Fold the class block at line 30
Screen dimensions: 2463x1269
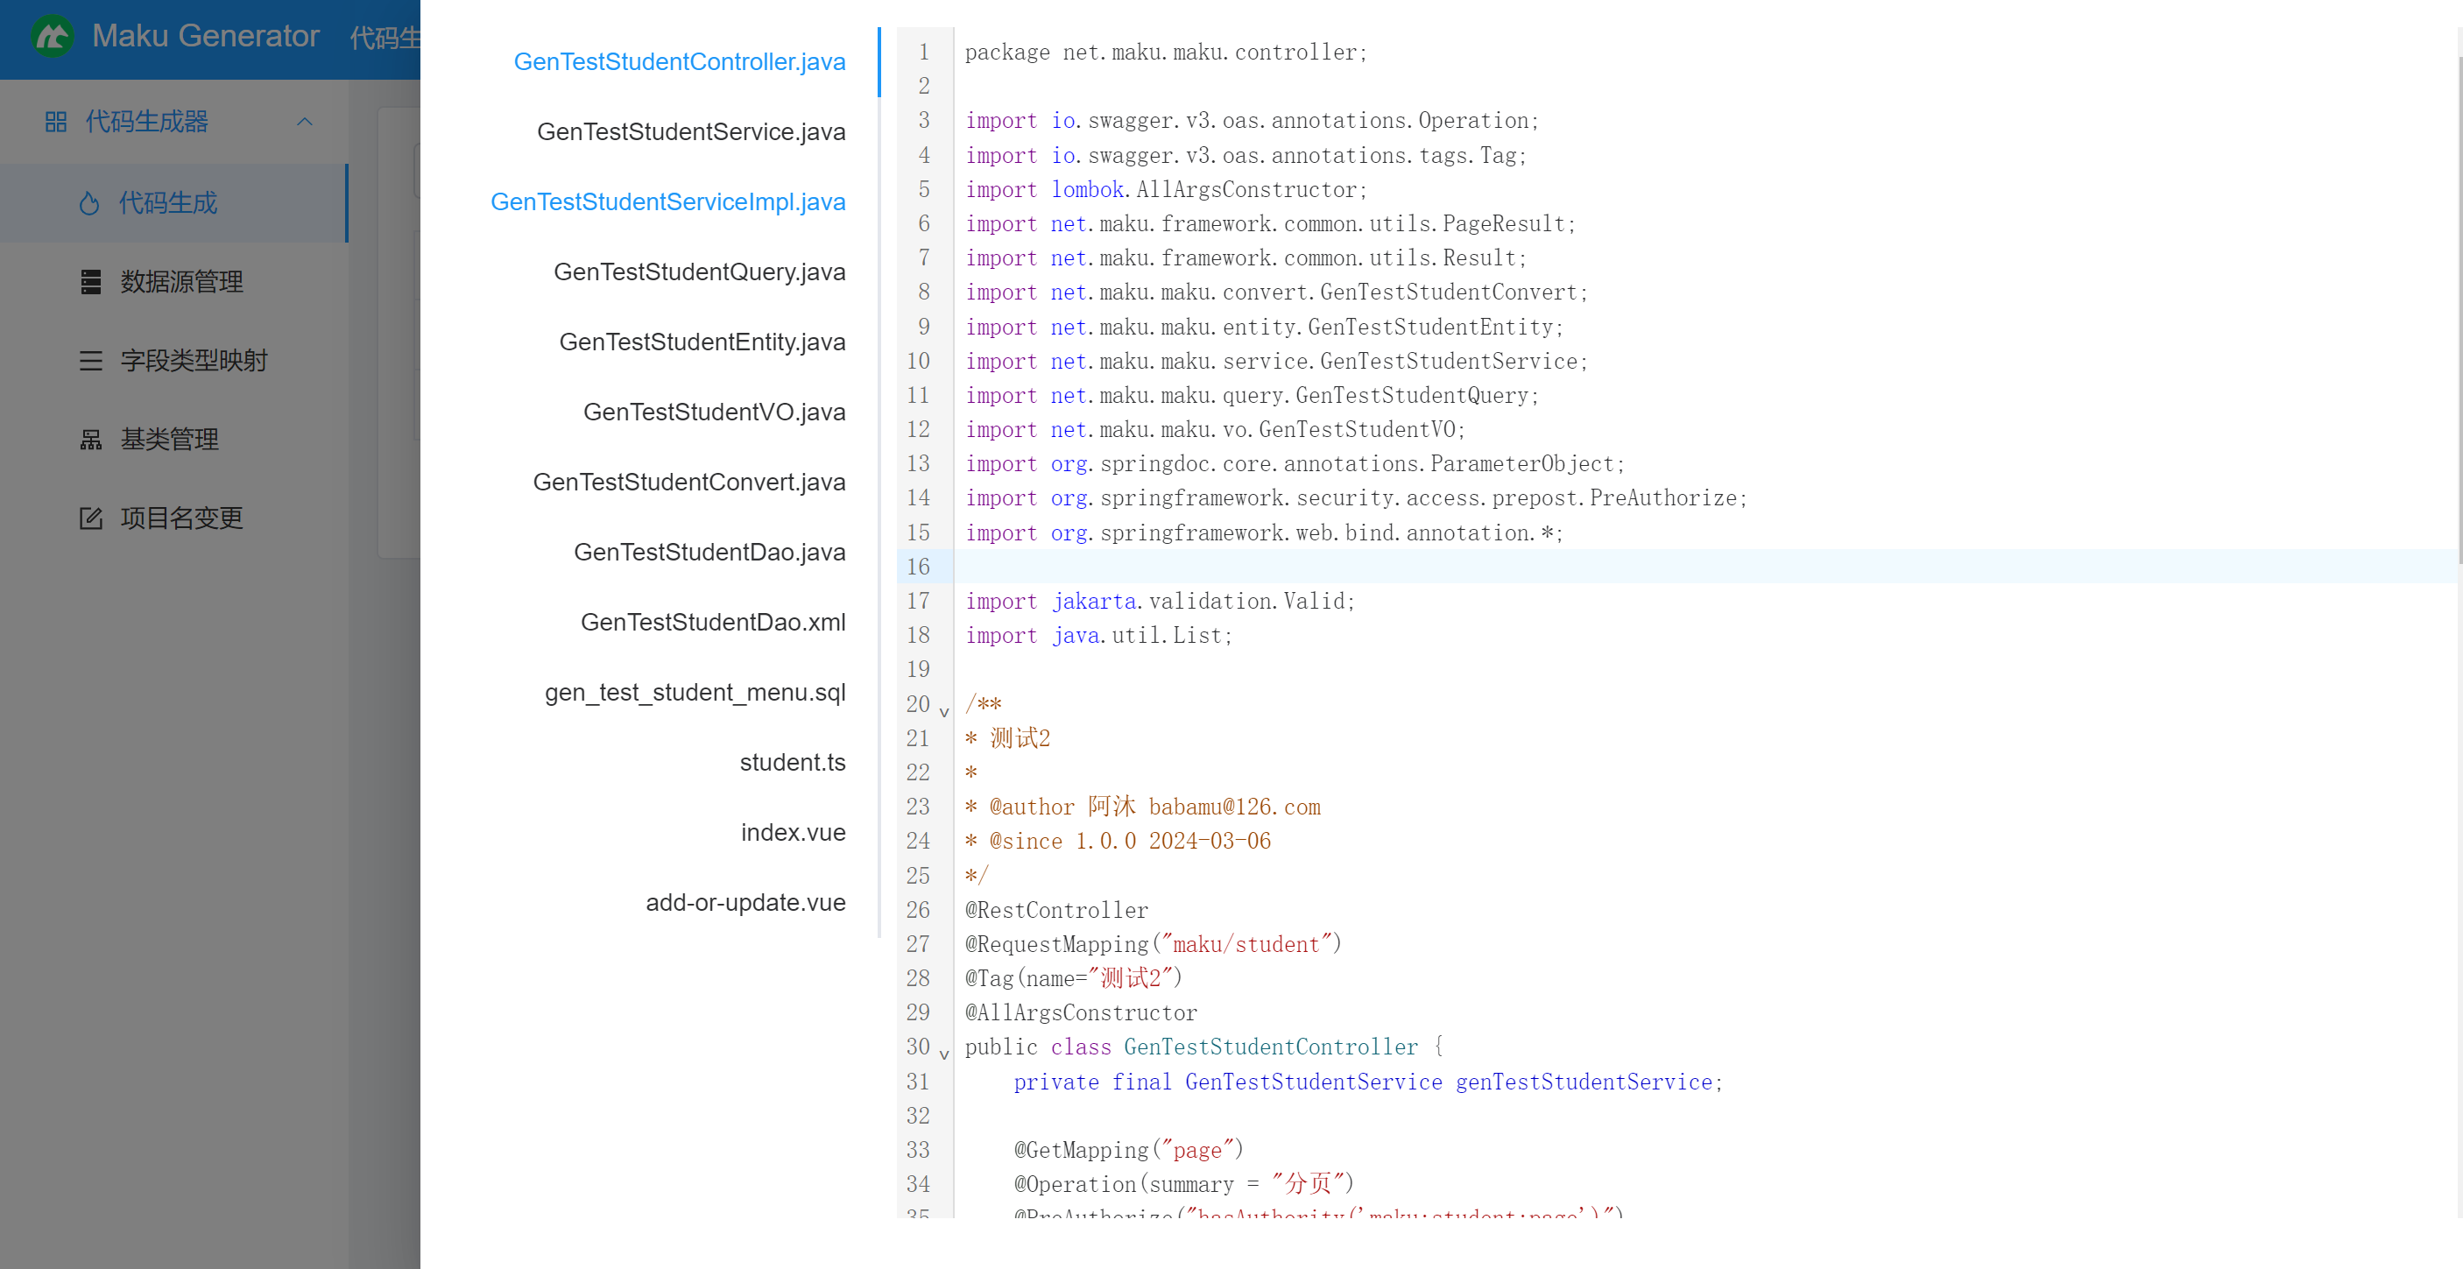(x=943, y=1054)
